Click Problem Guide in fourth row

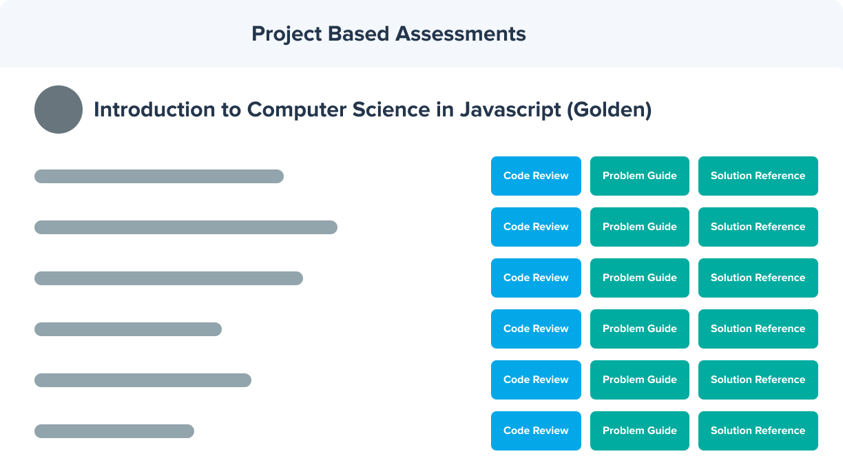tap(640, 329)
